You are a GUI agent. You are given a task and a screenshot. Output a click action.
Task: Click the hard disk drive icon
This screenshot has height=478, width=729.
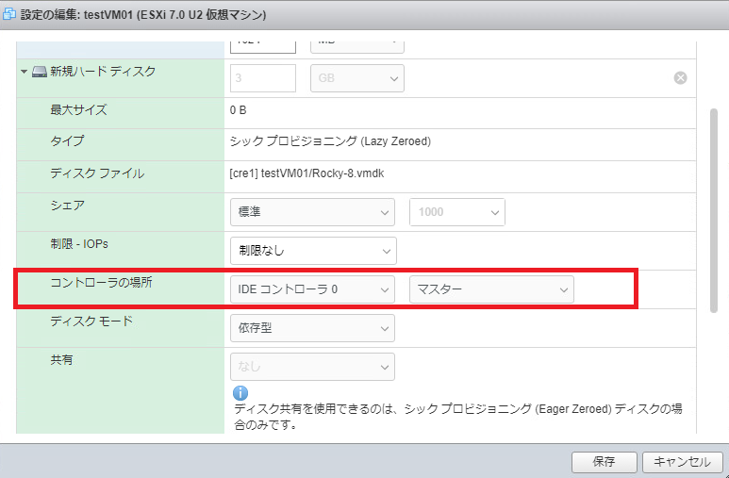[40, 72]
